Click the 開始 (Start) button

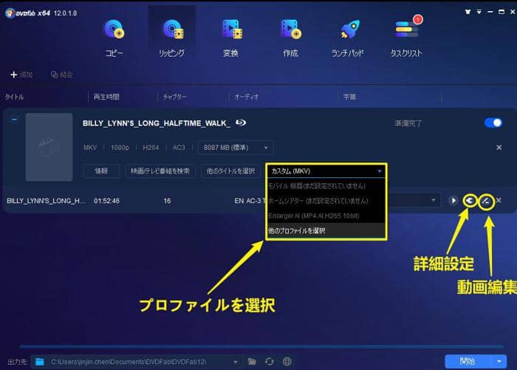[468, 361]
